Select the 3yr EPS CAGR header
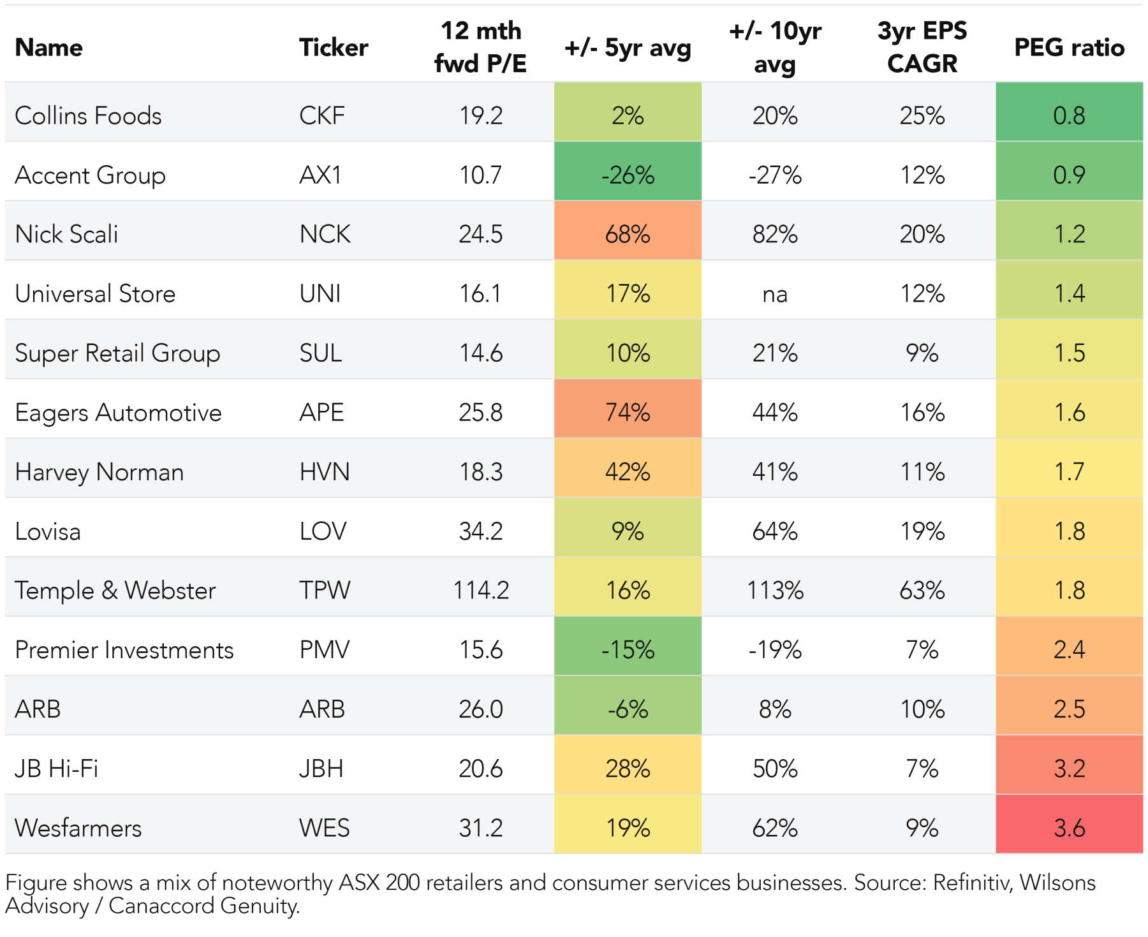The image size is (1148, 937). [x=922, y=47]
